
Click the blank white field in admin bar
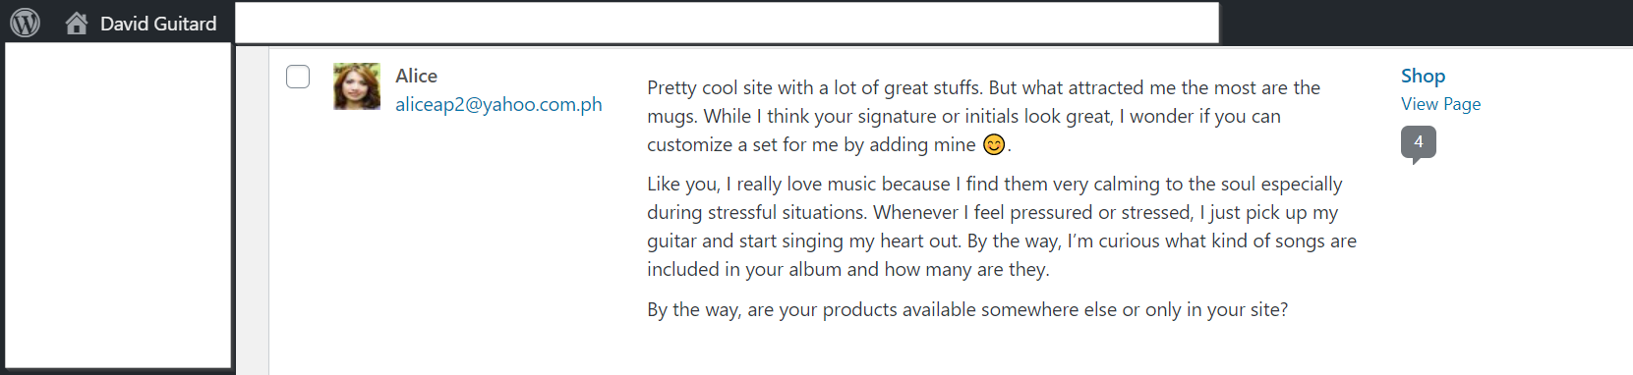728,23
